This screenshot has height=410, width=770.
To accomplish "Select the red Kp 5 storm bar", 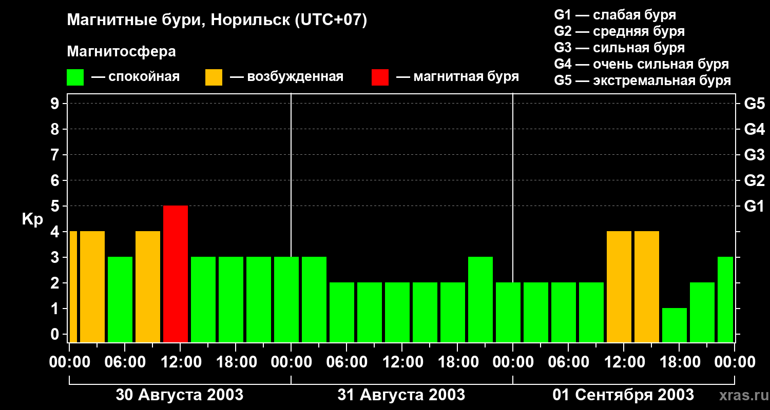I will pyautogui.click(x=176, y=274).
